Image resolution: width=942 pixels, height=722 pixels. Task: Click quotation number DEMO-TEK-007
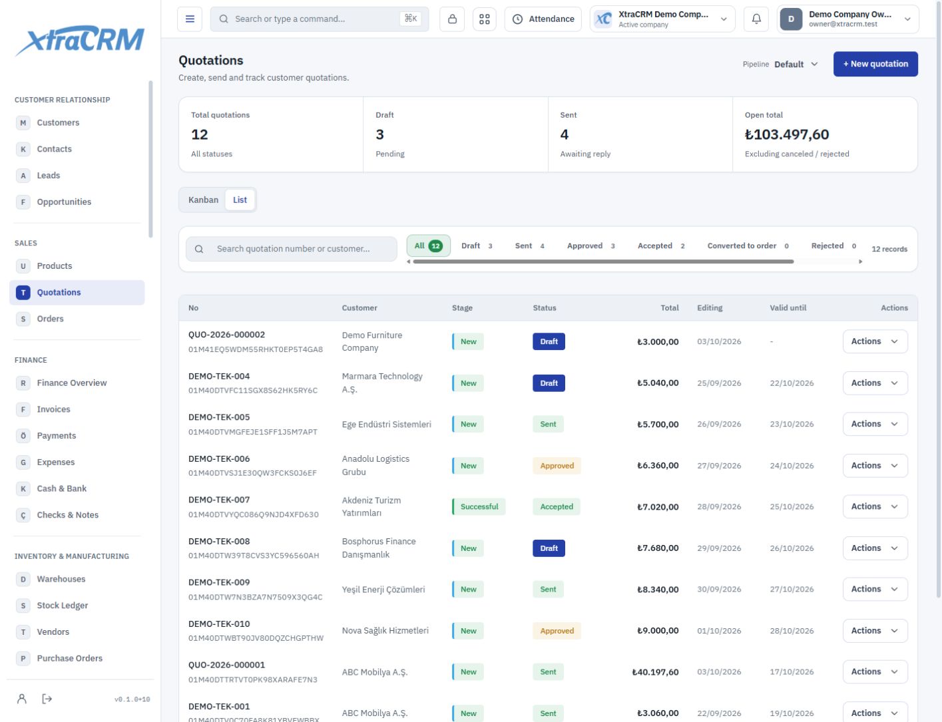click(219, 500)
